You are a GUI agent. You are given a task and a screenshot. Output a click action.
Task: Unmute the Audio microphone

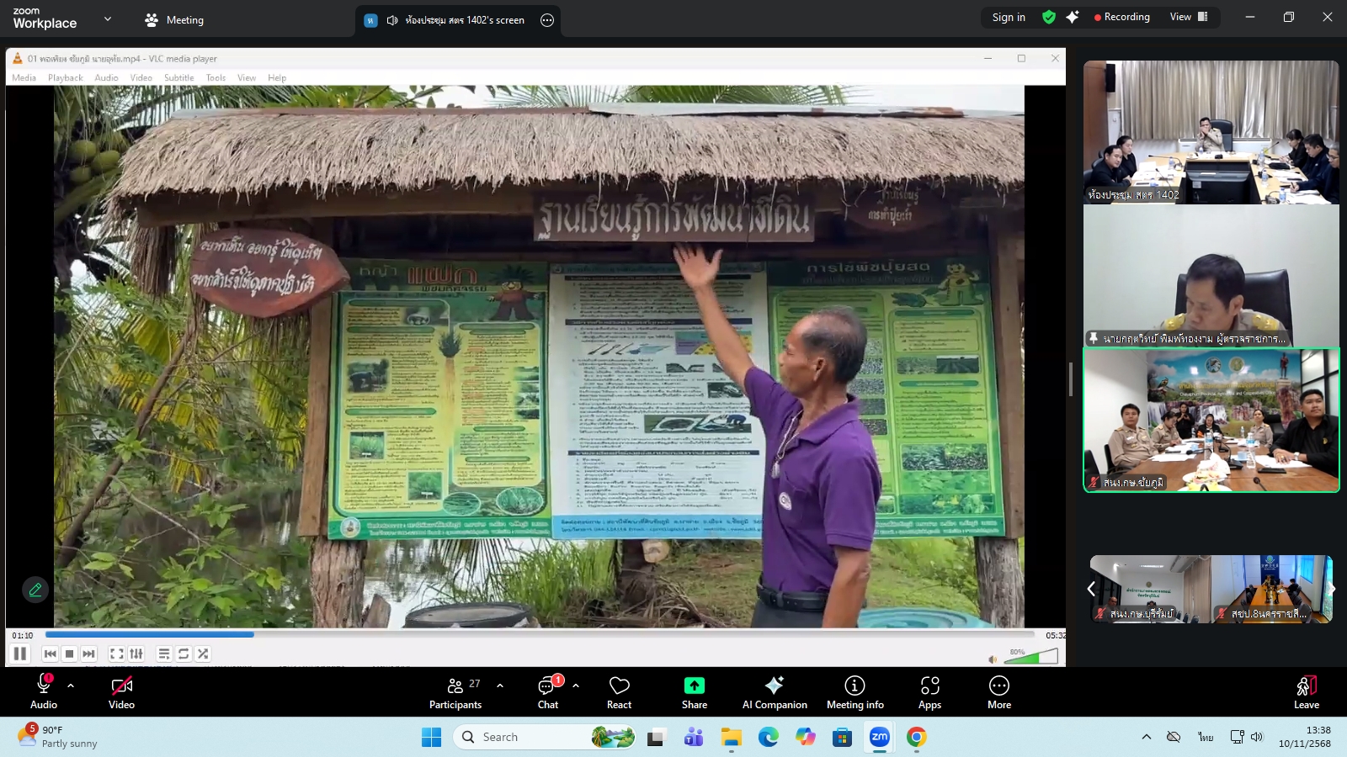pos(44,692)
